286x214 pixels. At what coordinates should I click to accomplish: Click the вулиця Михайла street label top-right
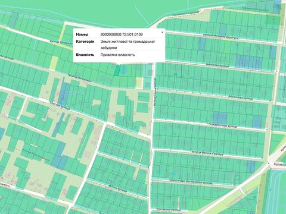[220, 37]
